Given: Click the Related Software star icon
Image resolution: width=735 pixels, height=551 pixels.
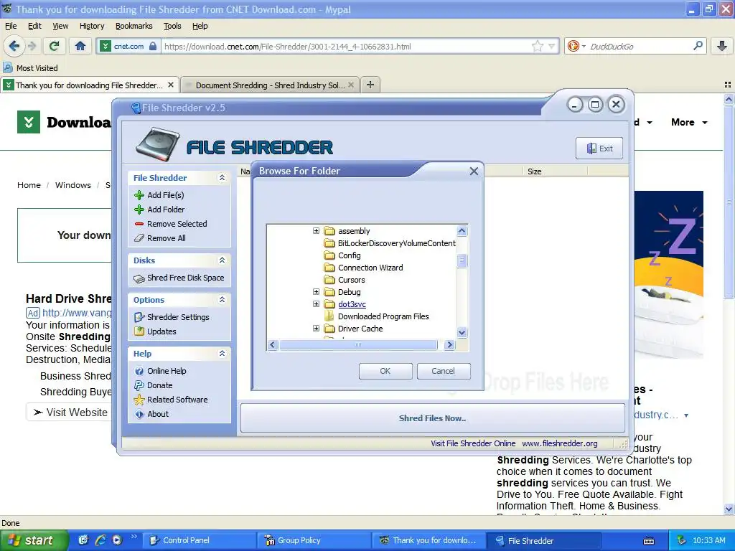Looking at the screenshot, I should (139, 400).
